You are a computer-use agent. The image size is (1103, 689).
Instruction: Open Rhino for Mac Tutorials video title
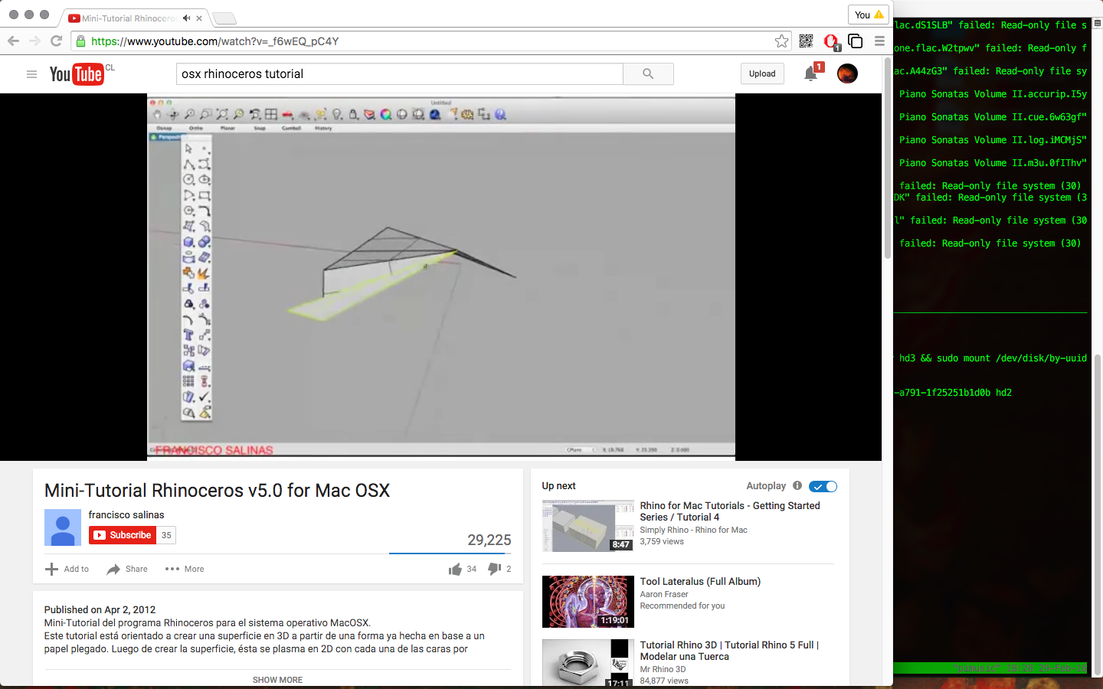pos(730,511)
